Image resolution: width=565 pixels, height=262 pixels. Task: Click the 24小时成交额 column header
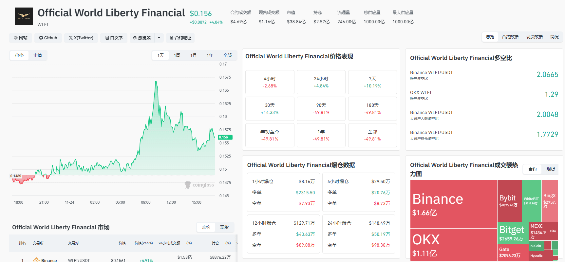point(169,243)
